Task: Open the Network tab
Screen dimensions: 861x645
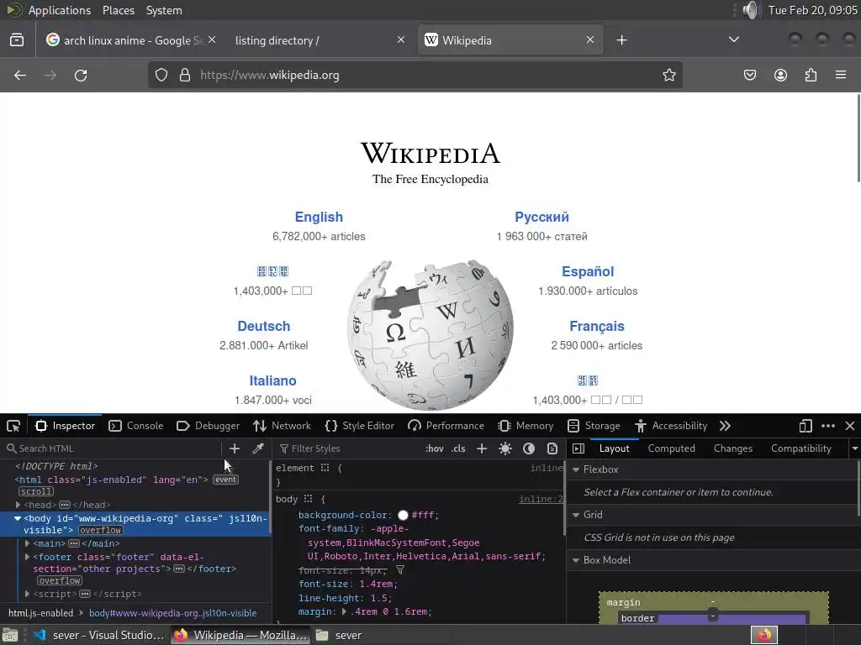Action: 283,426
